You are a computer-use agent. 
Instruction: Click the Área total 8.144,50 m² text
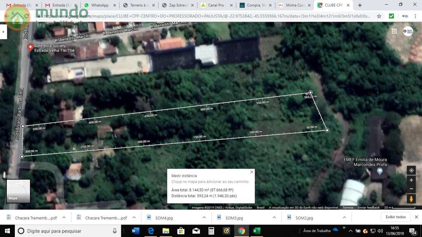click(x=202, y=190)
